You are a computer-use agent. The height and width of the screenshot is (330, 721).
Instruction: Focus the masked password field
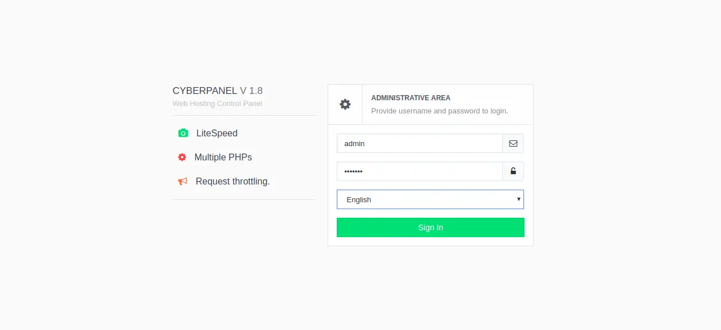point(420,171)
